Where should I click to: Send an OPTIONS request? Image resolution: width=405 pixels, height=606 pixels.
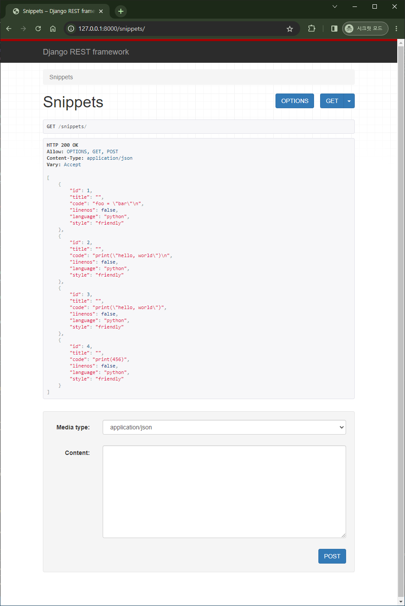295,101
